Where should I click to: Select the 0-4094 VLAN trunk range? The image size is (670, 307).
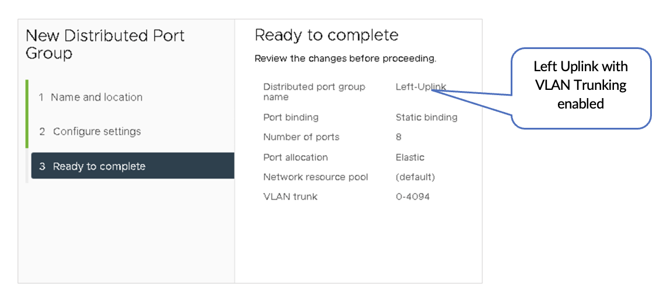pyautogui.click(x=413, y=197)
